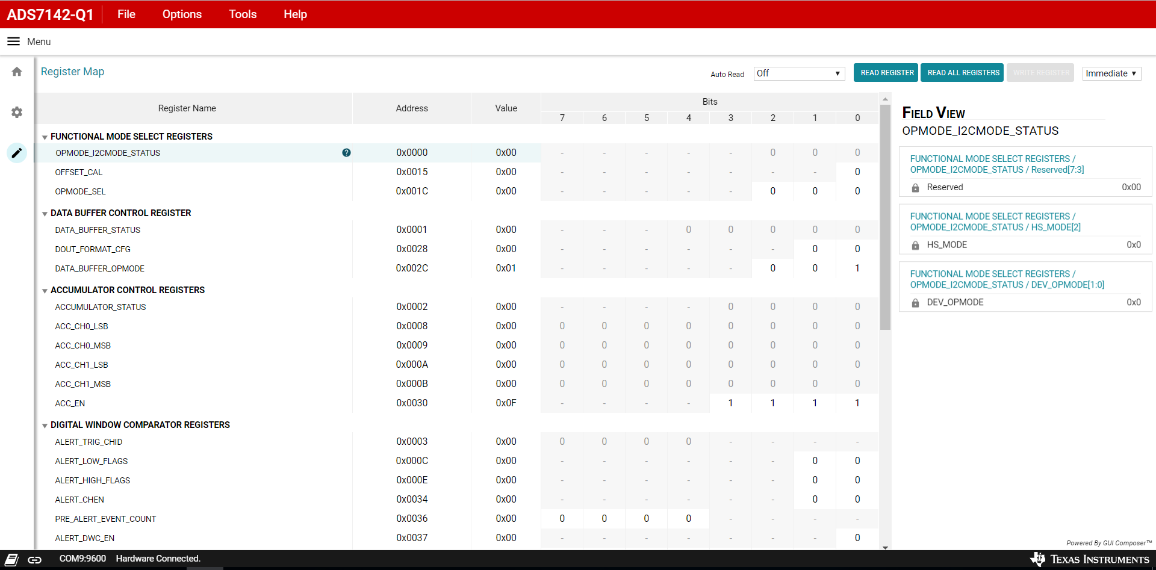Toggle bit 2 of OPMODE_SEL
The width and height of the screenshot is (1156, 570).
coord(772,191)
